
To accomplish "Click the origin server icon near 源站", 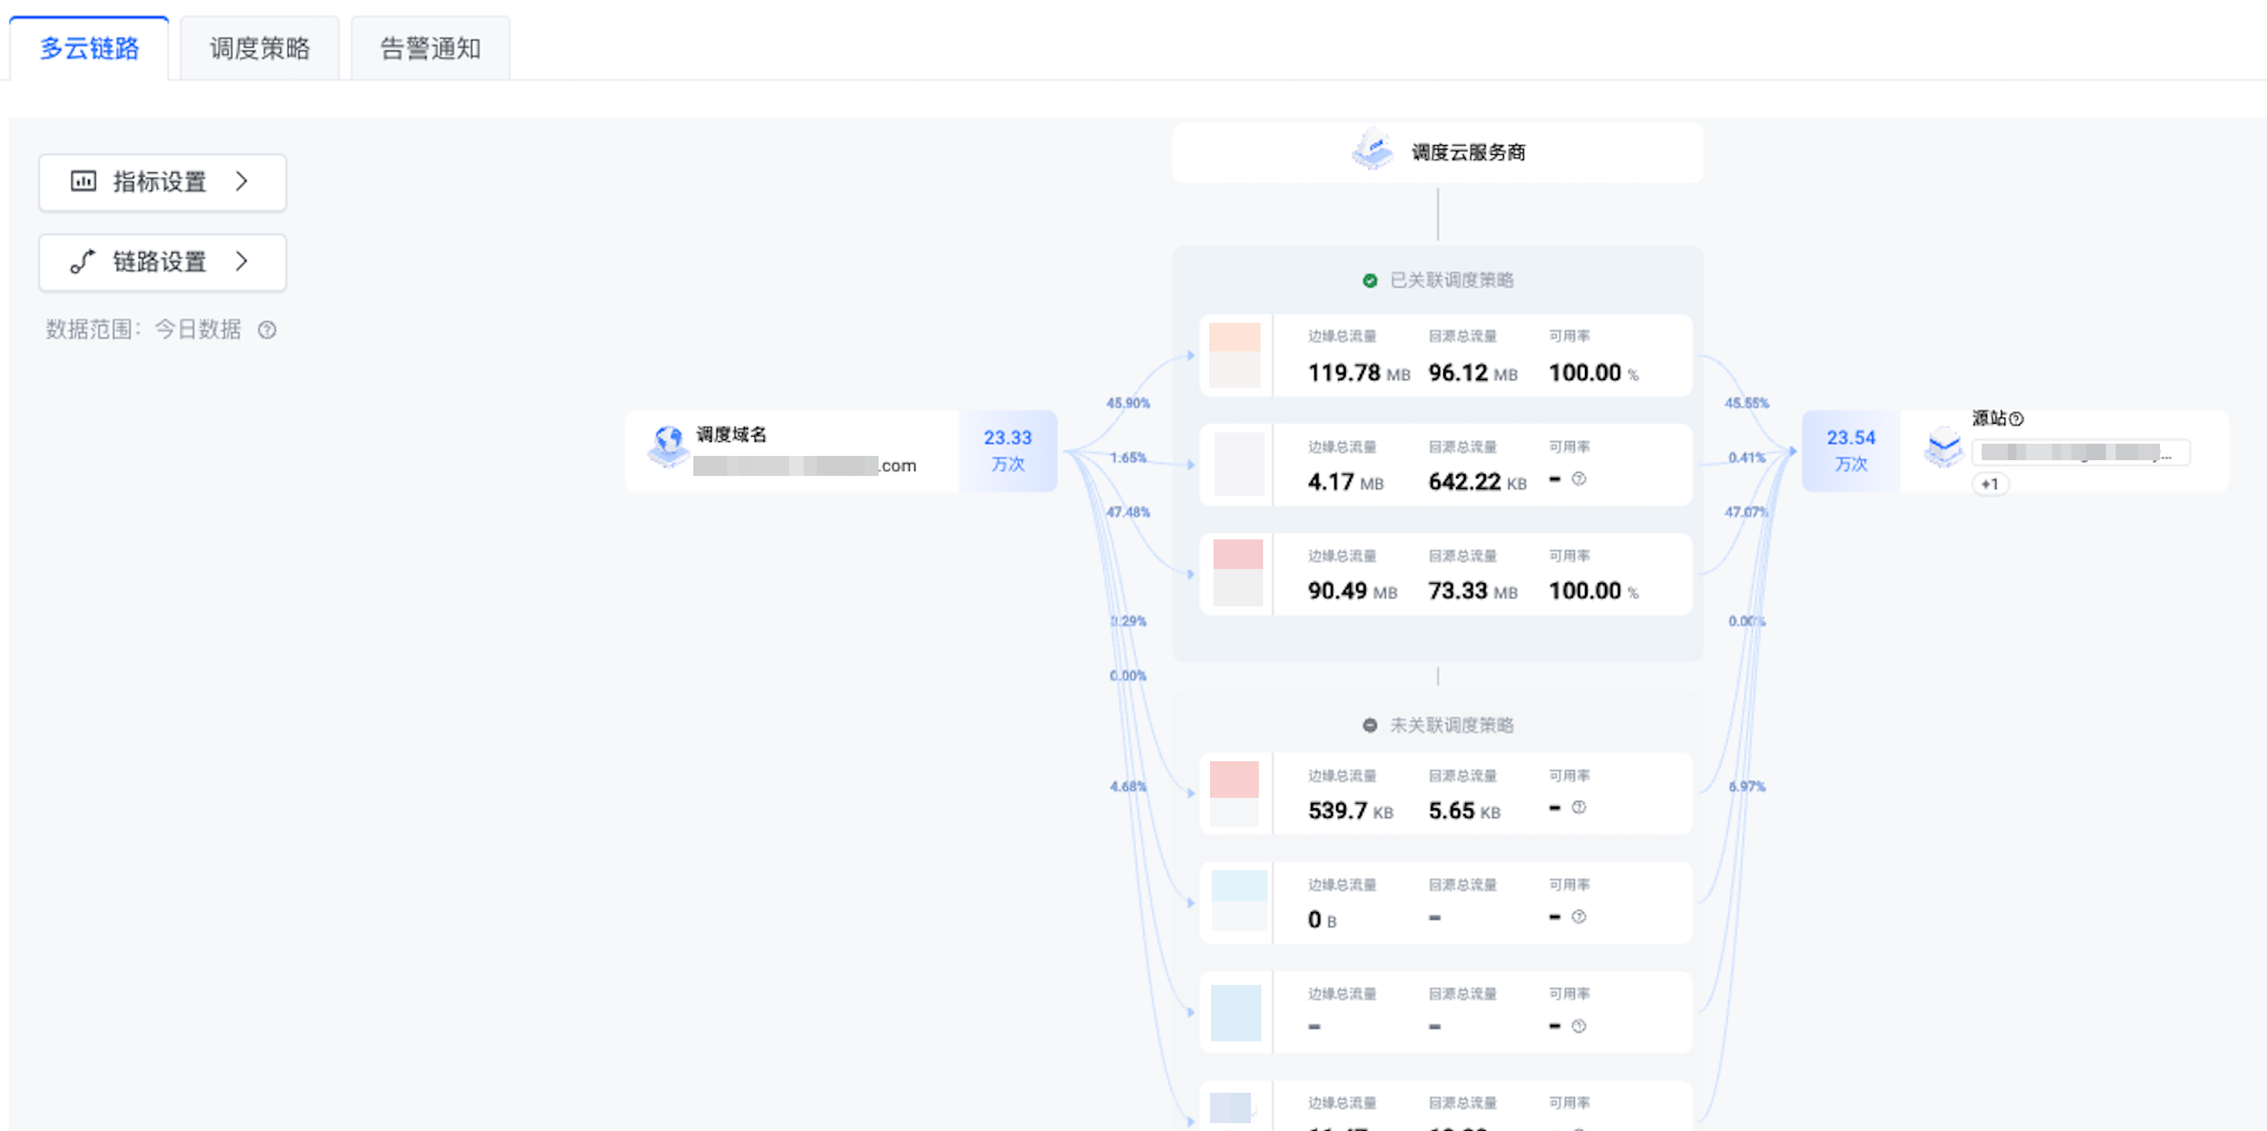I will pos(1943,448).
